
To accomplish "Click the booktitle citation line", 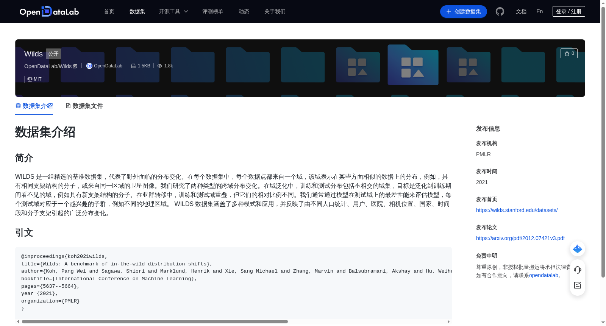I will tap(109, 279).
